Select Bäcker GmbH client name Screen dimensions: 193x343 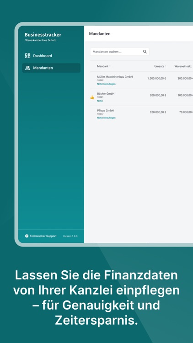click(106, 94)
